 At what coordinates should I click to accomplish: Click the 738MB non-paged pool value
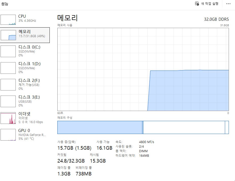point(84,174)
